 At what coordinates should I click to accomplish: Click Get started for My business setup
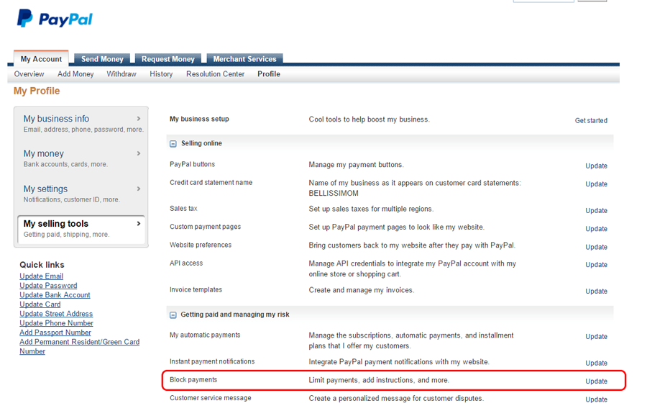click(x=591, y=121)
